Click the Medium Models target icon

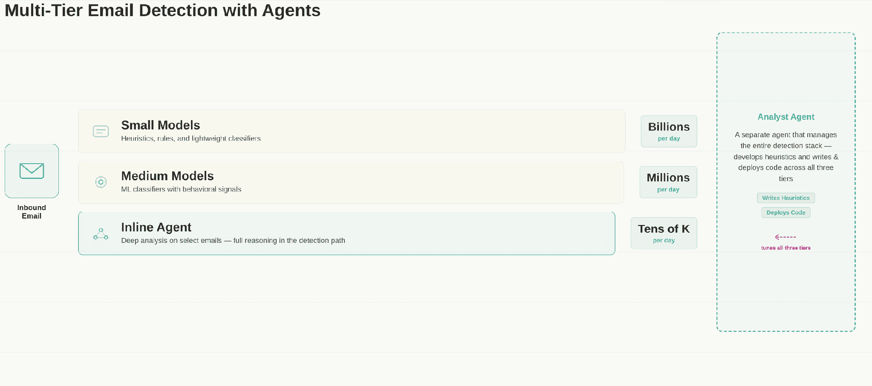(101, 182)
